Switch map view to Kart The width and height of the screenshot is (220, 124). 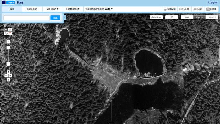187,17
